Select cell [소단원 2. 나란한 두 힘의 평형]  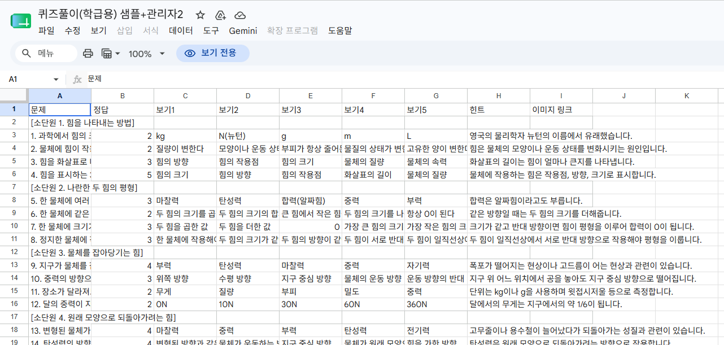click(60, 187)
